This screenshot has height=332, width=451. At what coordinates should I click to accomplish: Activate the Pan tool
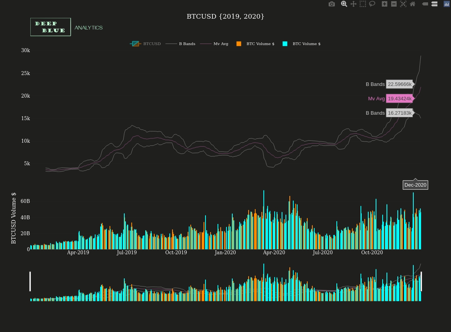[x=353, y=4]
